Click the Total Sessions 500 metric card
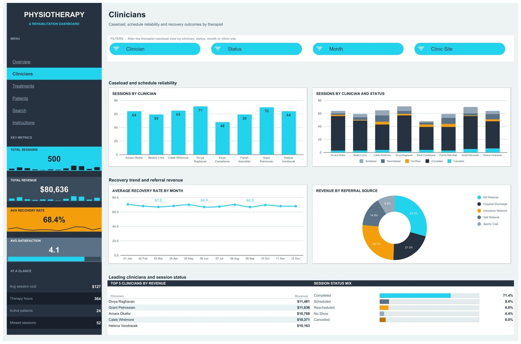This screenshot has width=521, height=344. point(54,159)
